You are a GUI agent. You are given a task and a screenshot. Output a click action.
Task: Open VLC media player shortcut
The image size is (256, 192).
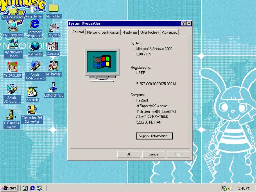click(11, 115)
